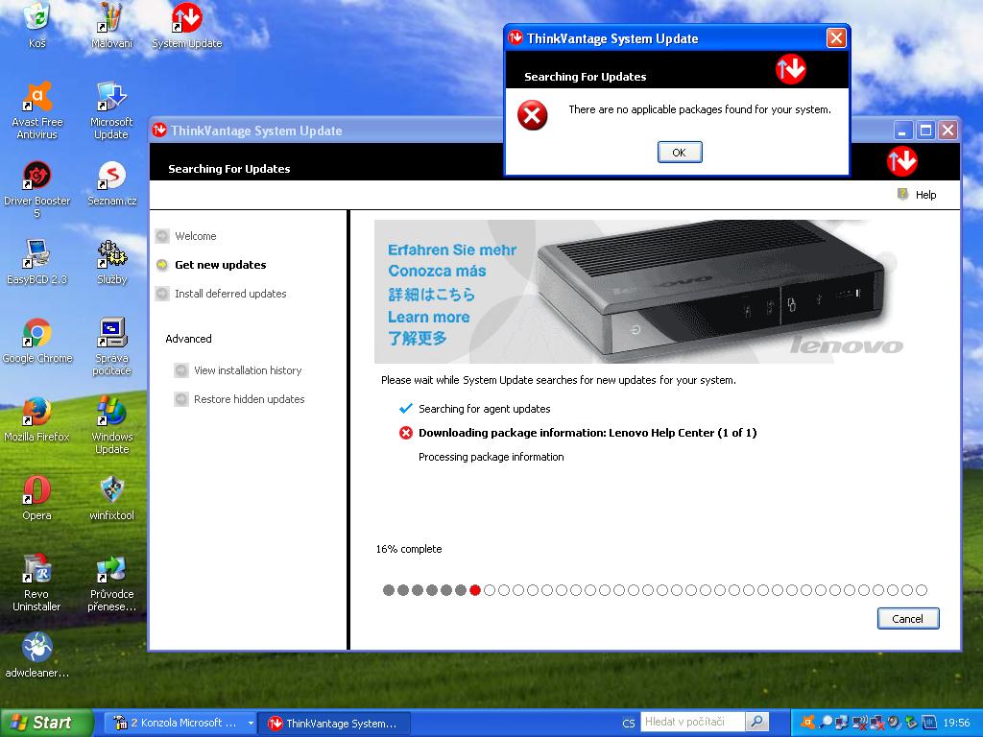Click OK in the no packages dialog
Image resolution: width=983 pixels, height=737 pixels.
pos(680,153)
